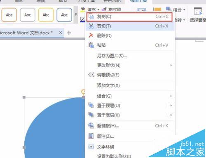Select Save as Picture menu entry

pyautogui.click(x=112, y=56)
